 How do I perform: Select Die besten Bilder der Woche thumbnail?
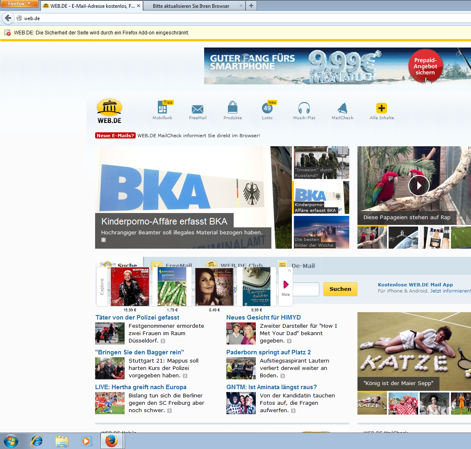(x=321, y=232)
